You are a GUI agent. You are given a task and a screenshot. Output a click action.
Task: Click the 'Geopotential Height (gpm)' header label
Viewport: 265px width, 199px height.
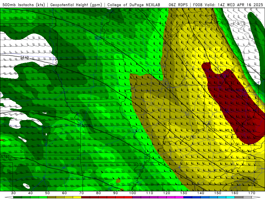[76, 5]
